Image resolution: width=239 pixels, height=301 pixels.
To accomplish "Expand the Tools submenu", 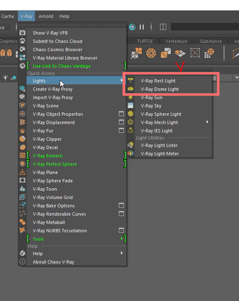I will coord(76,239).
